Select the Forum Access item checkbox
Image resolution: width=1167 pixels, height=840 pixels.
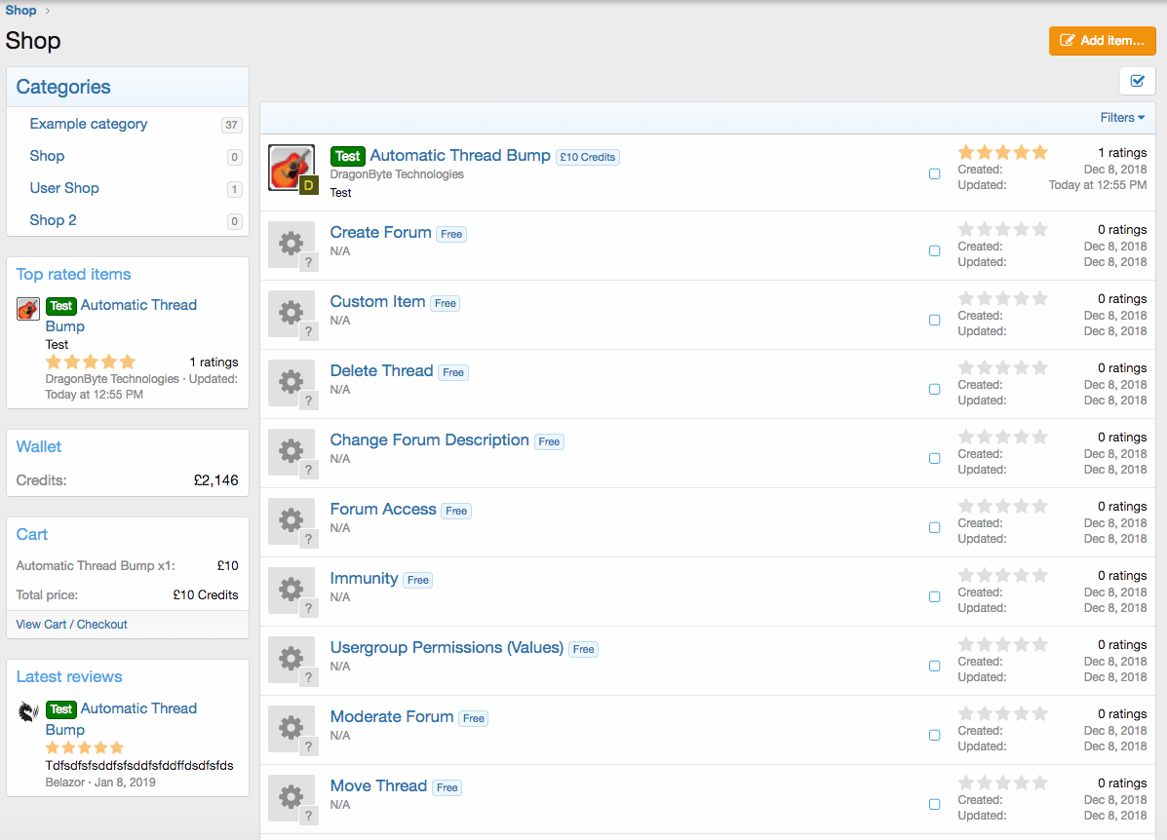point(934,527)
